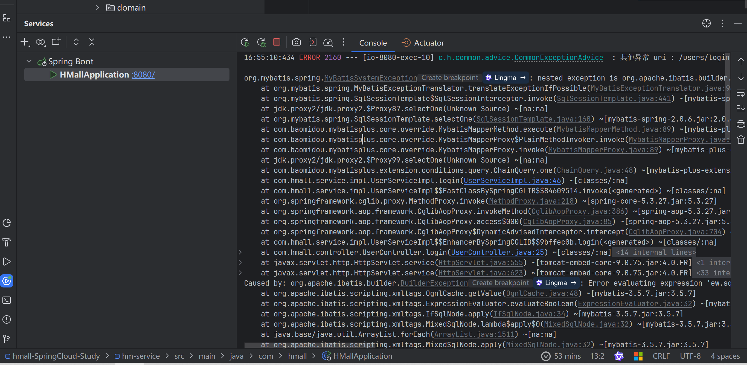
Task: Open the Profiler tool window icon
Action: [7, 223]
